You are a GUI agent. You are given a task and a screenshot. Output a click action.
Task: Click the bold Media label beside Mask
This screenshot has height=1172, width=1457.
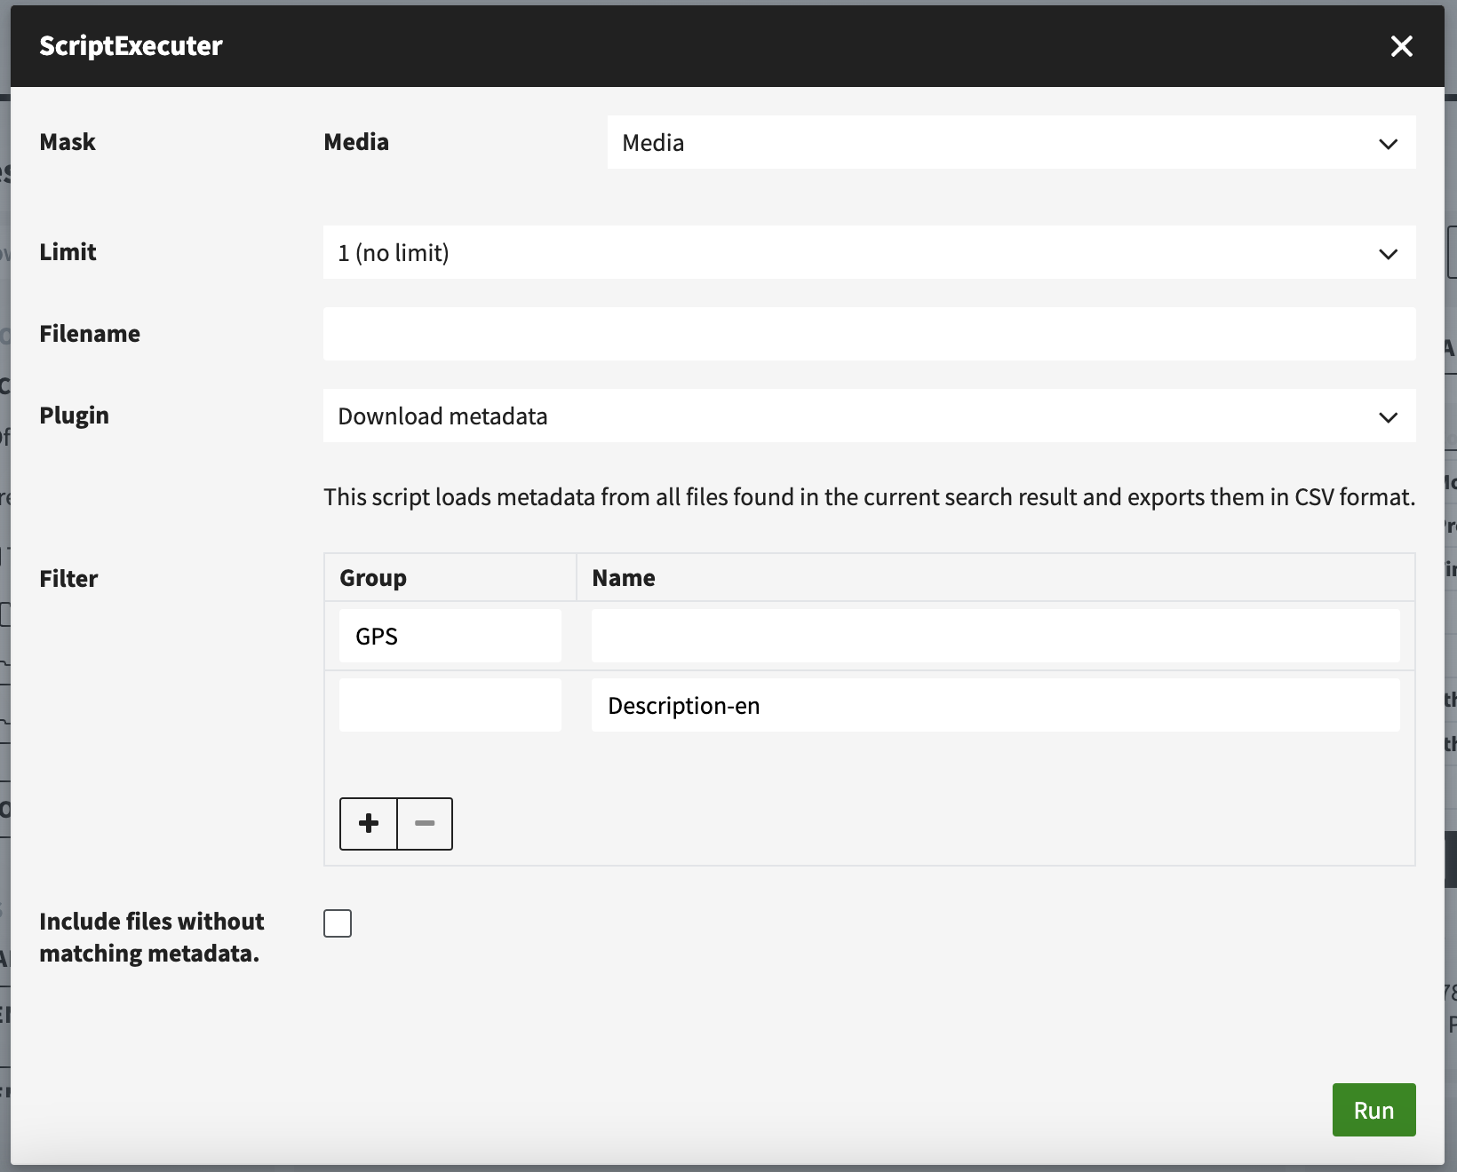[356, 142]
